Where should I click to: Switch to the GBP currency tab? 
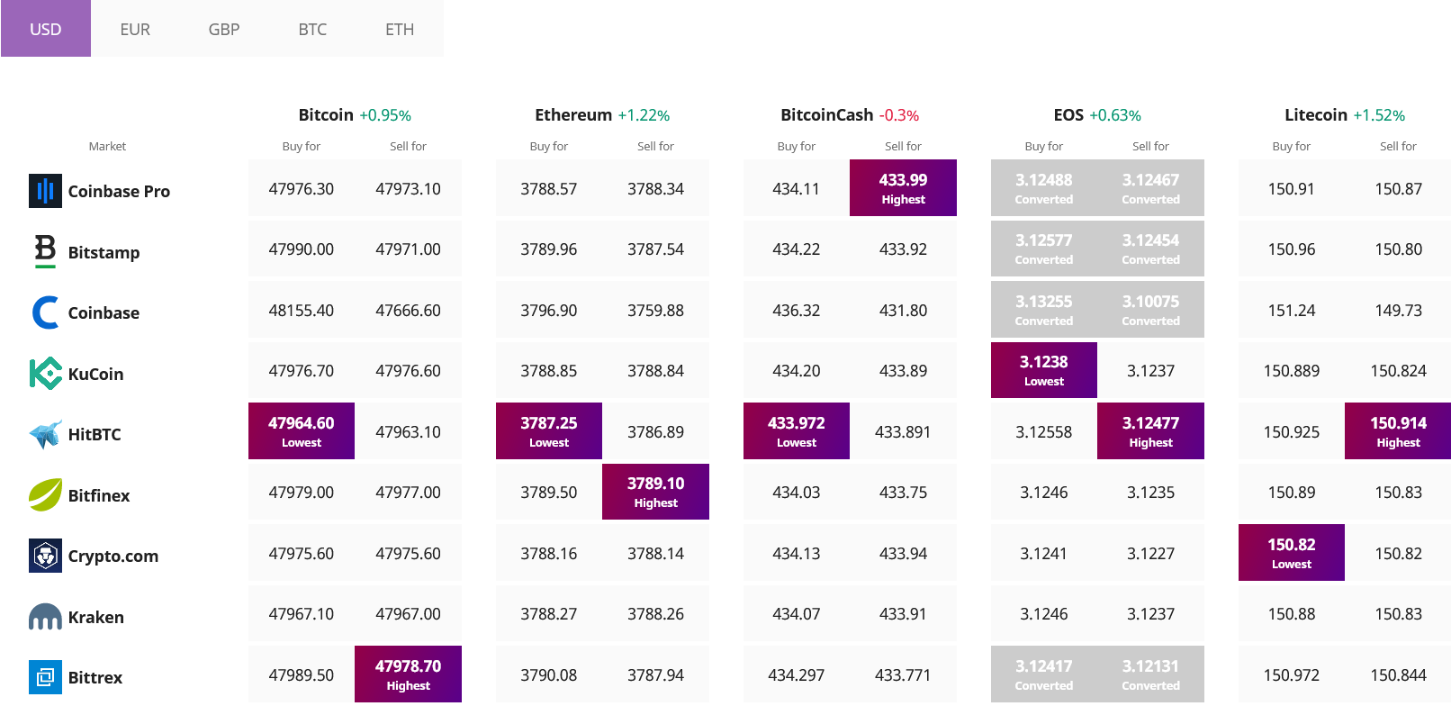tap(224, 29)
